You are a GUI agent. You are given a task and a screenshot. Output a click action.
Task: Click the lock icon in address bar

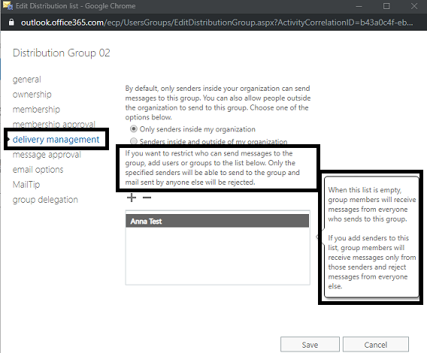pos(11,23)
